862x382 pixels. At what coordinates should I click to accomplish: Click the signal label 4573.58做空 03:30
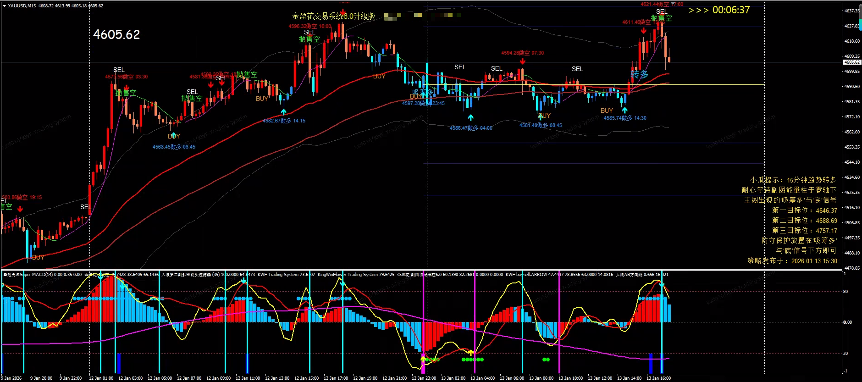127,77
